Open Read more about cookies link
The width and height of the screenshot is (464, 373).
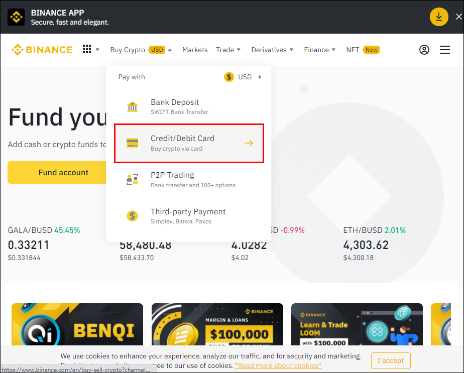pos(278,365)
